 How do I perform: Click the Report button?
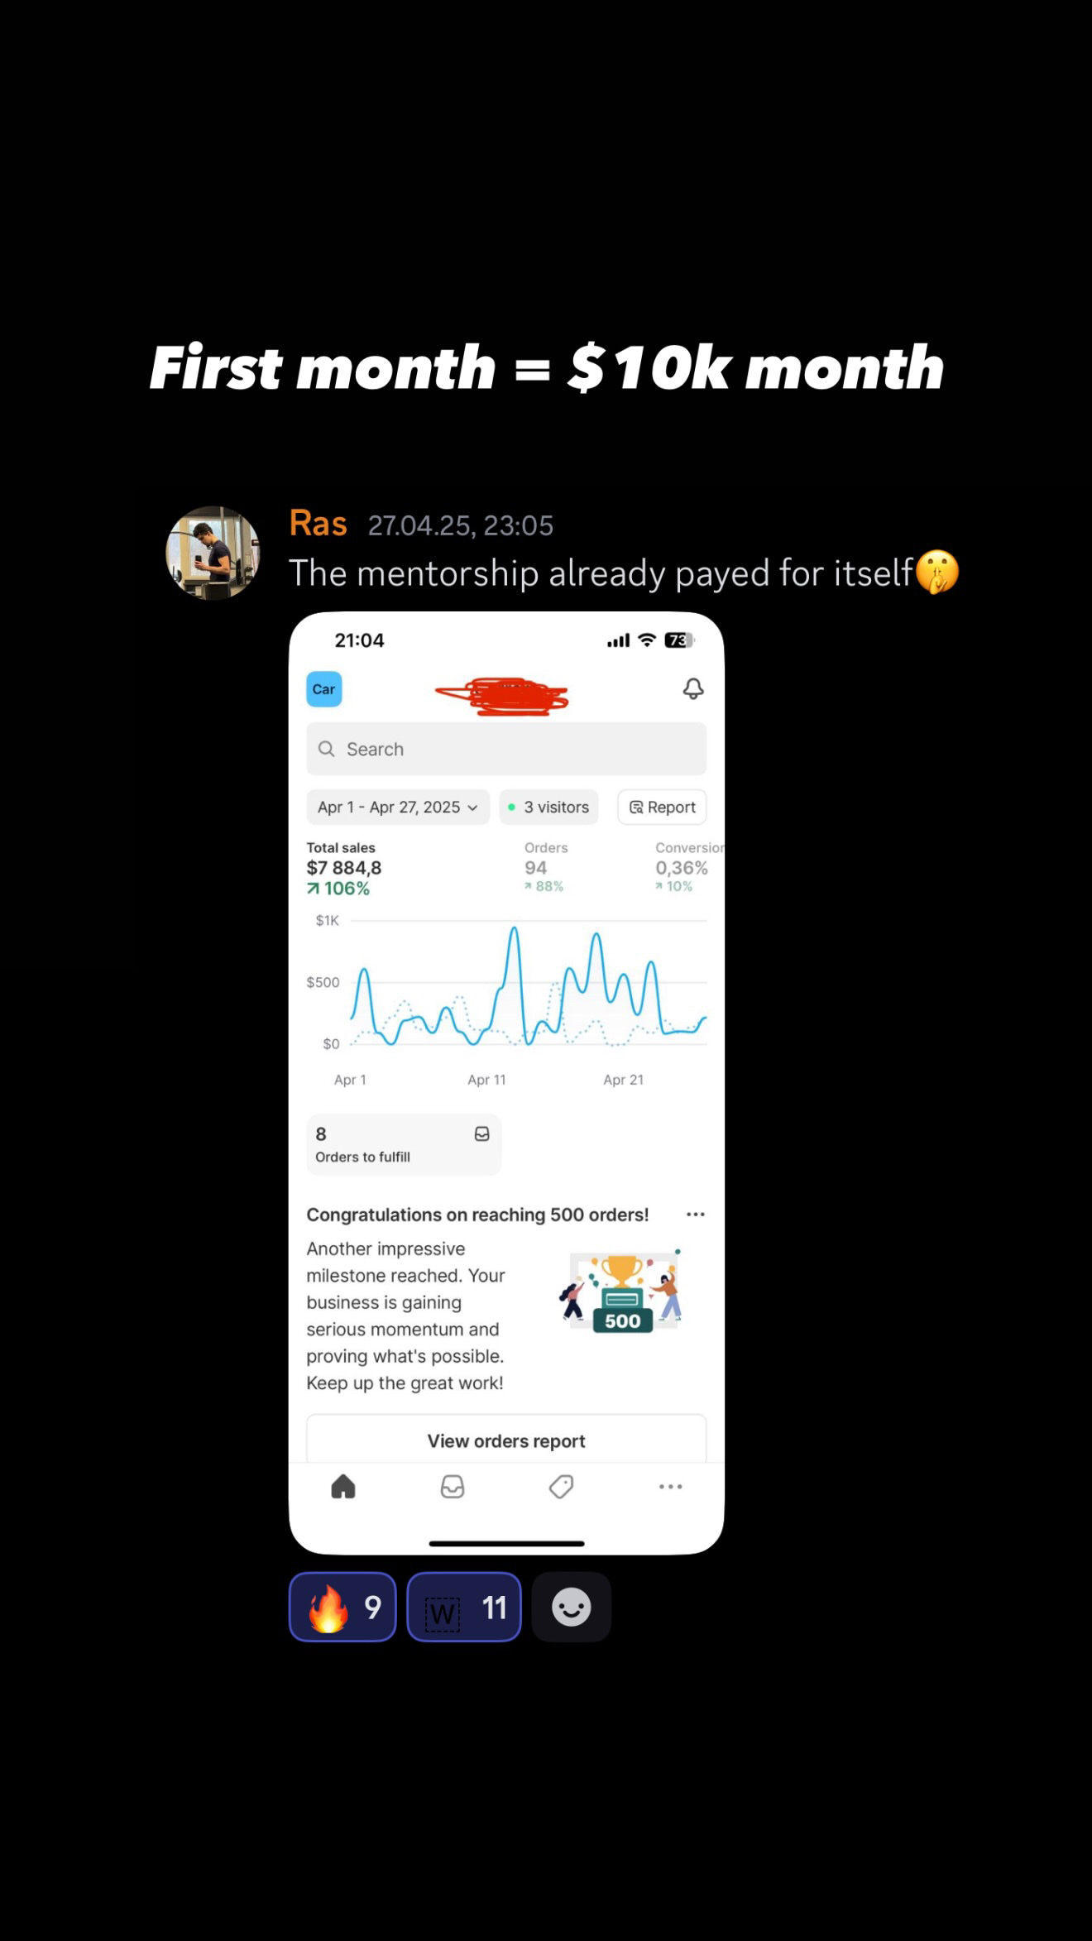(662, 807)
